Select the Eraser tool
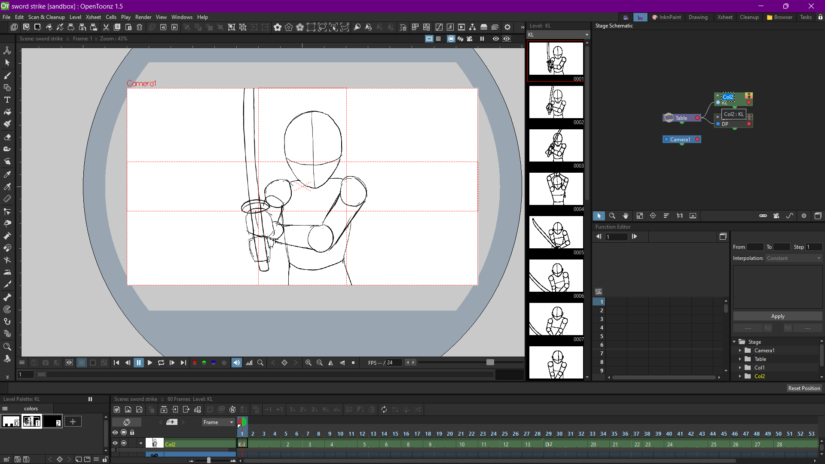Image resolution: width=825 pixels, height=464 pixels. click(x=7, y=137)
